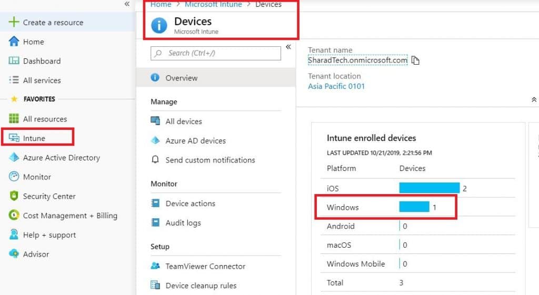Screen dimensions: 539x295
Task: Click the Security Center shield icon
Action: click(x=14, y=196)
